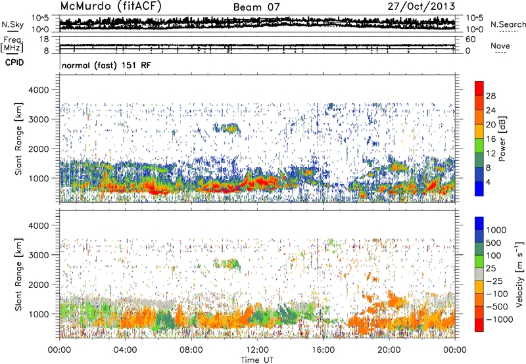Click the Nave legend label

(500, 46)
